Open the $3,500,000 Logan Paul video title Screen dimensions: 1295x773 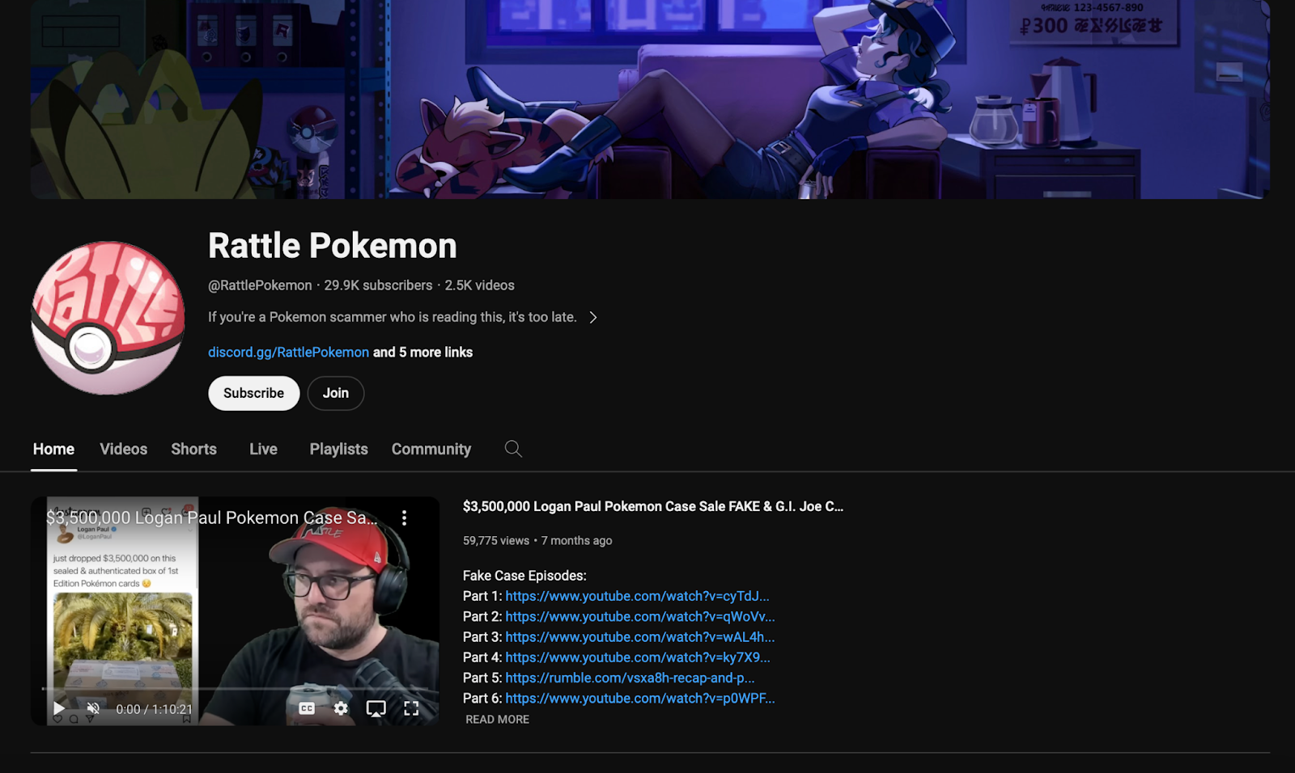click(653, 506)
